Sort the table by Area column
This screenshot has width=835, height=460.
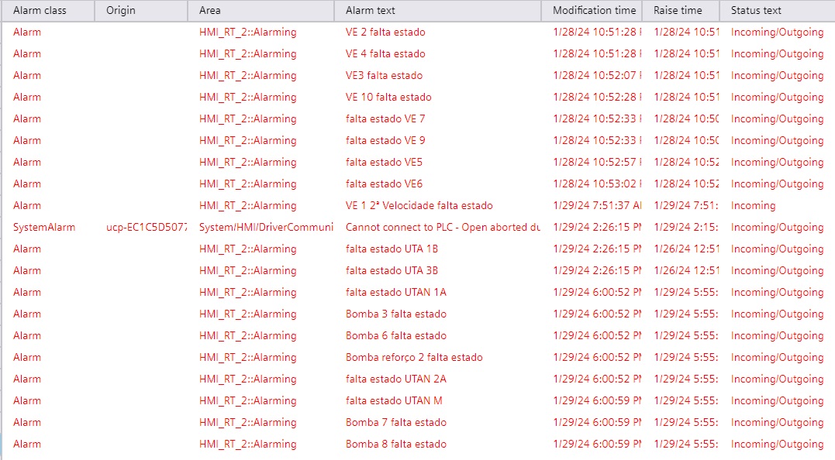261,11
